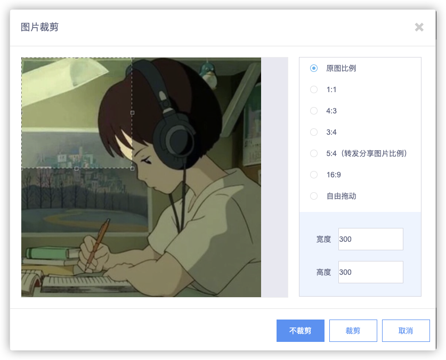Click the right-middle crop selection handle
This screenshot has width=446, height=360.
click(132, 112)
